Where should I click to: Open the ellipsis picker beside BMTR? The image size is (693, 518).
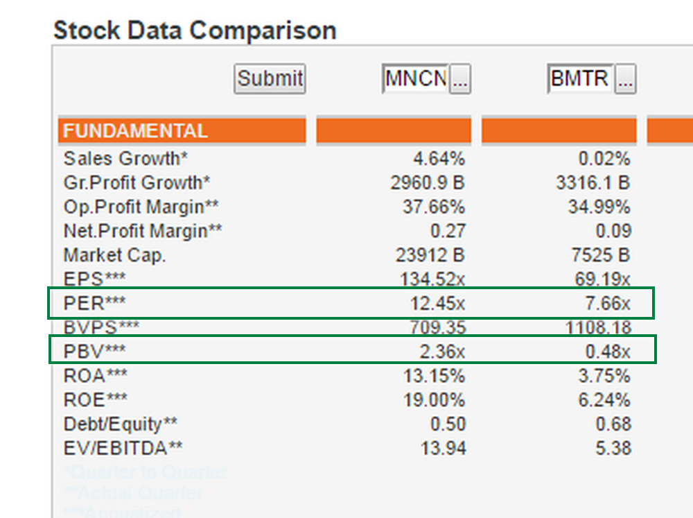[x=625, y=80]
